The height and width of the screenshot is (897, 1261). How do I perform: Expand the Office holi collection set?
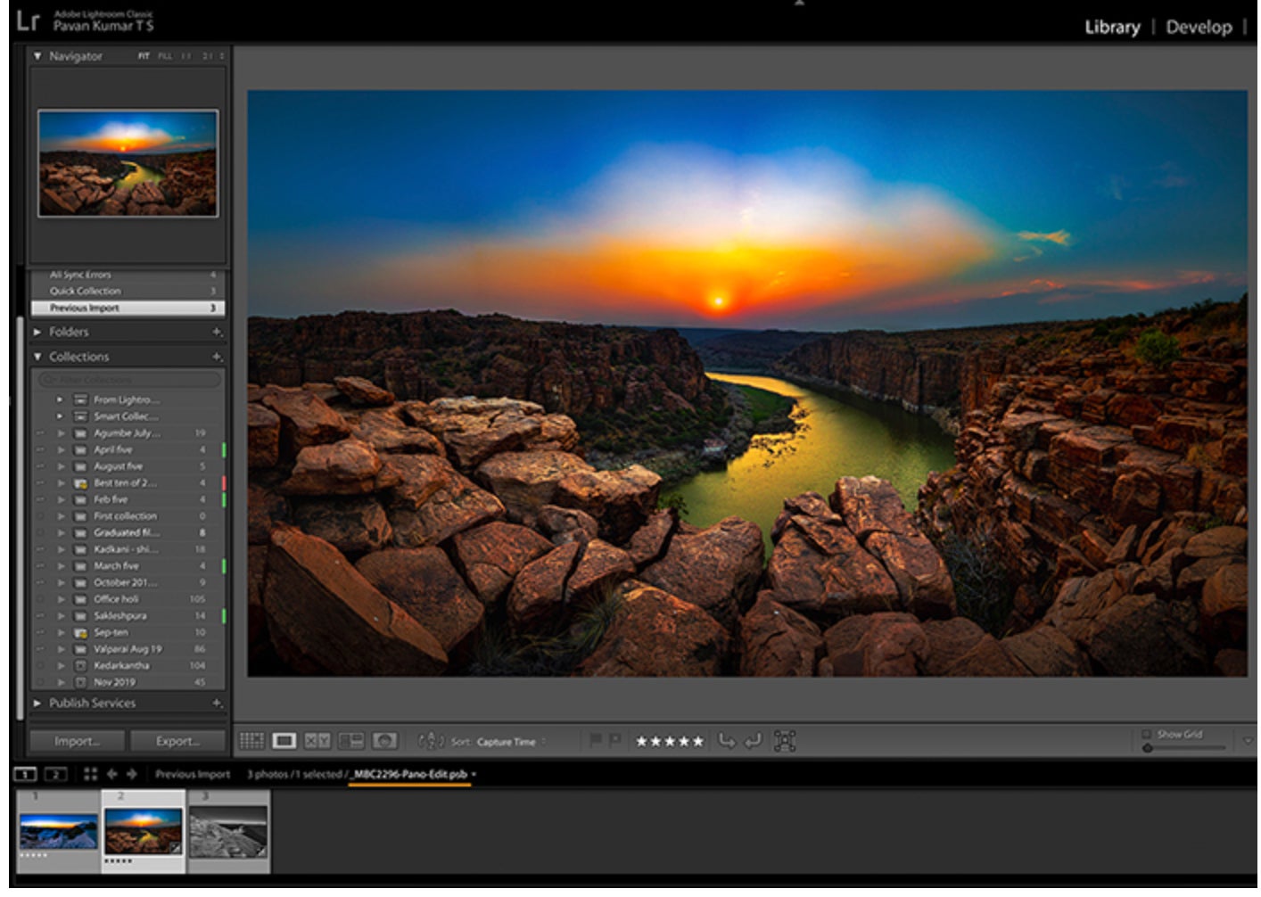[x=61, y=599]
